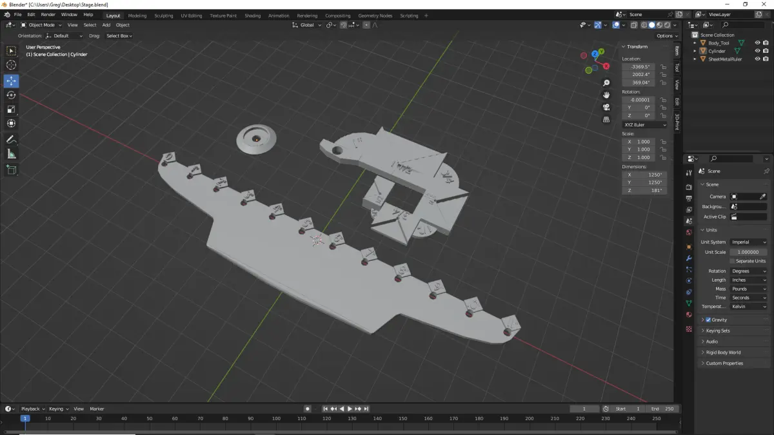Click the zoom magnifier viewport icon
The image size is (774, 435).
606,83
